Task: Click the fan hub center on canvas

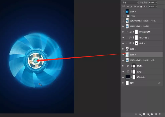Action: (36, 61)
